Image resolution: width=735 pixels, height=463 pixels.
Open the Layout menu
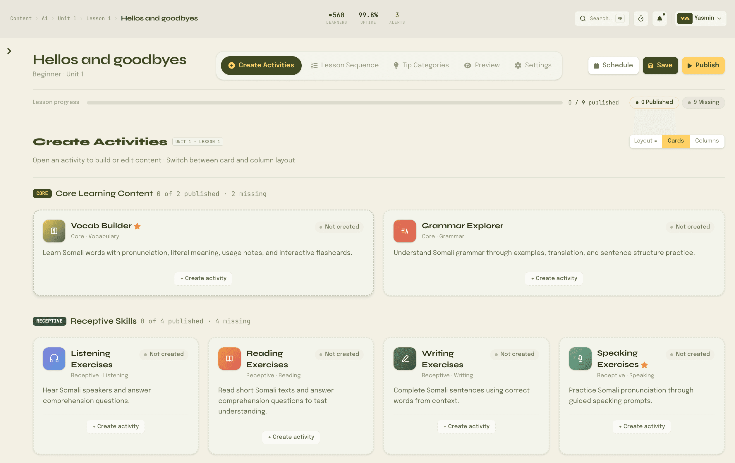click(645, 141)
